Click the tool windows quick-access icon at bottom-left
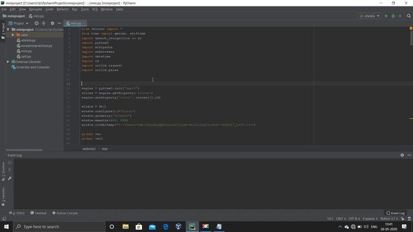The image size is (413, 232). [4, 218]
